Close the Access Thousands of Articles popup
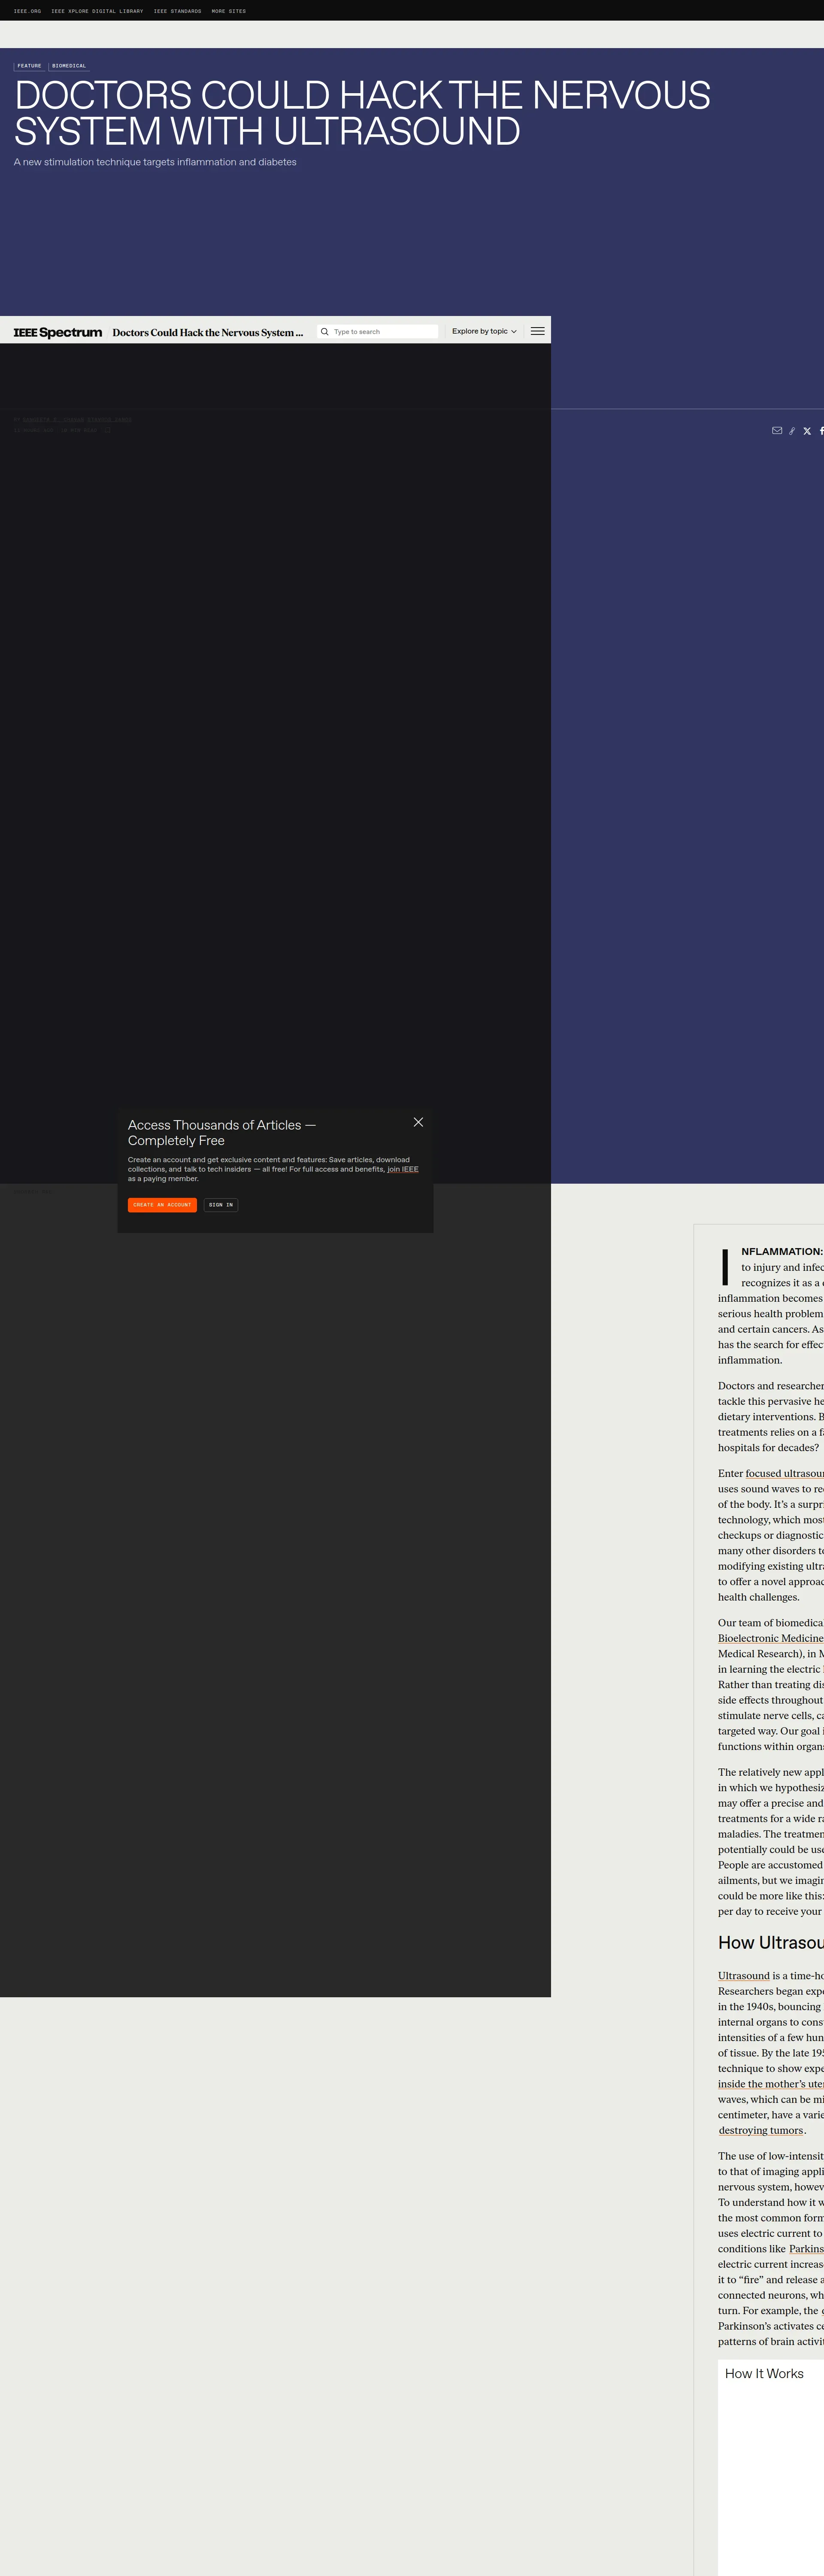Image resolution: width=824 pixels, height=2576 pixels. [x=418, y=1122]
